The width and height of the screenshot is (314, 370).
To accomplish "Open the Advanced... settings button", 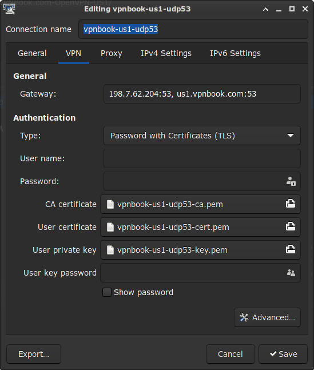I will pyautogui.click(x=267, y=317).
